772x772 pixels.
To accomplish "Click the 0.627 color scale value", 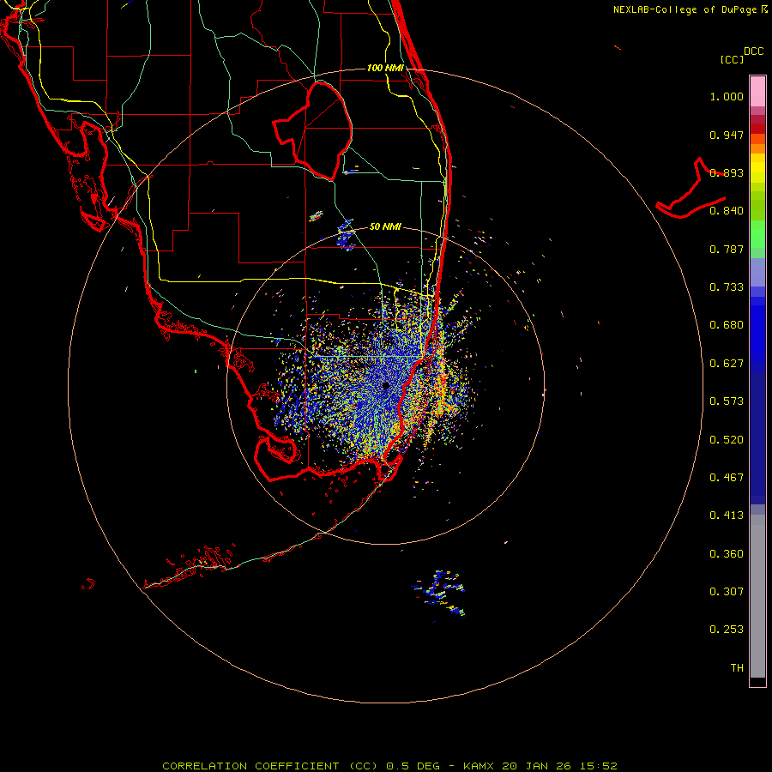I will pos(727,364).
